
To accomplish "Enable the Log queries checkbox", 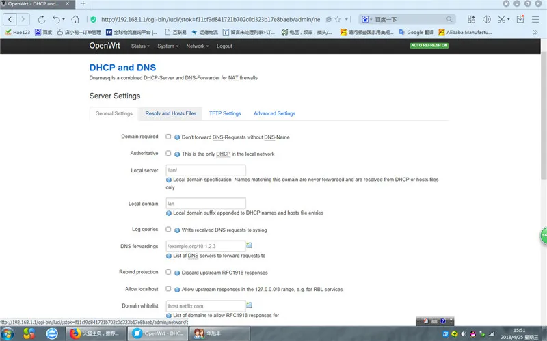I will pyautogui.click(x=168, y=230).
